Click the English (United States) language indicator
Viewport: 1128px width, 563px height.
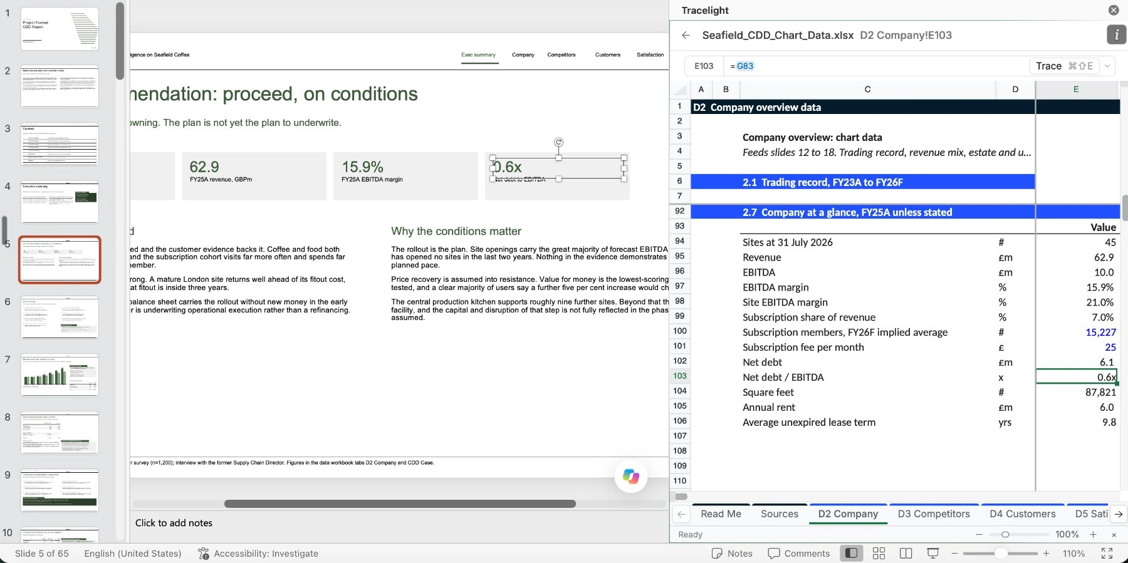point(133,554)
